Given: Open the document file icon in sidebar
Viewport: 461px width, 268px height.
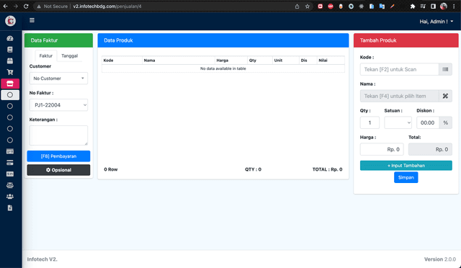Looking at the screenshot, I should (10, 207).
